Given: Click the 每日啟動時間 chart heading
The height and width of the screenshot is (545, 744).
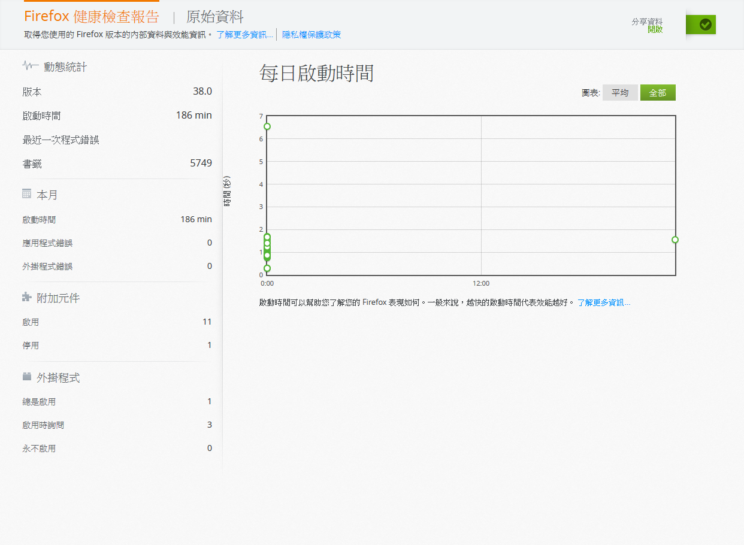Looking at the screenshot, I should (x=316, y=74).
